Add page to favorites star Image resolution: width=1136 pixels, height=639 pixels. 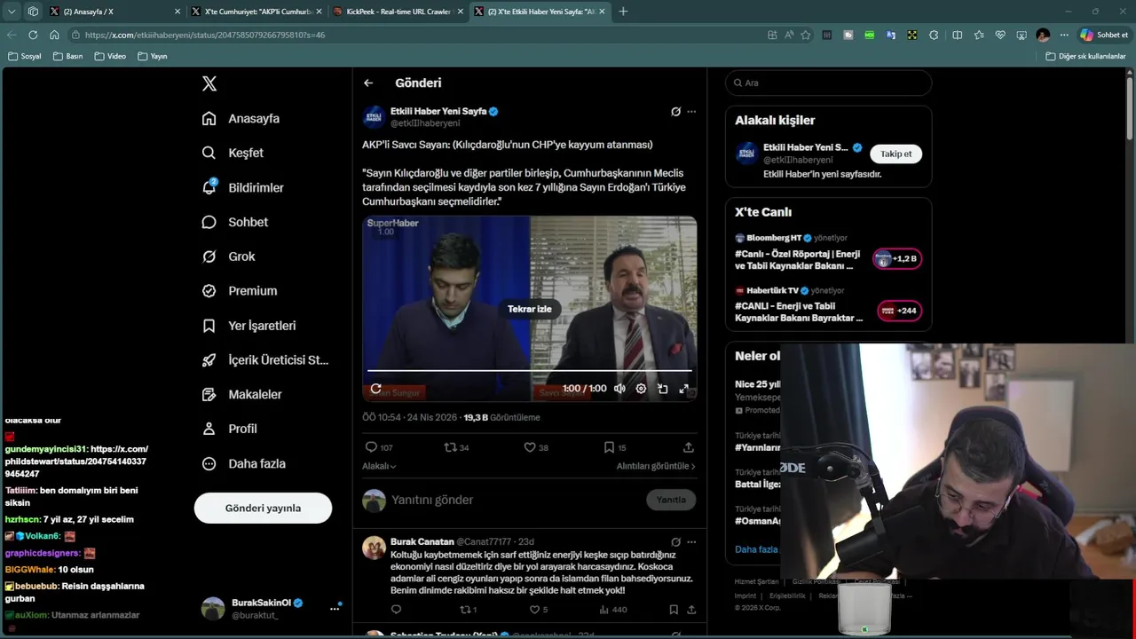806,35
